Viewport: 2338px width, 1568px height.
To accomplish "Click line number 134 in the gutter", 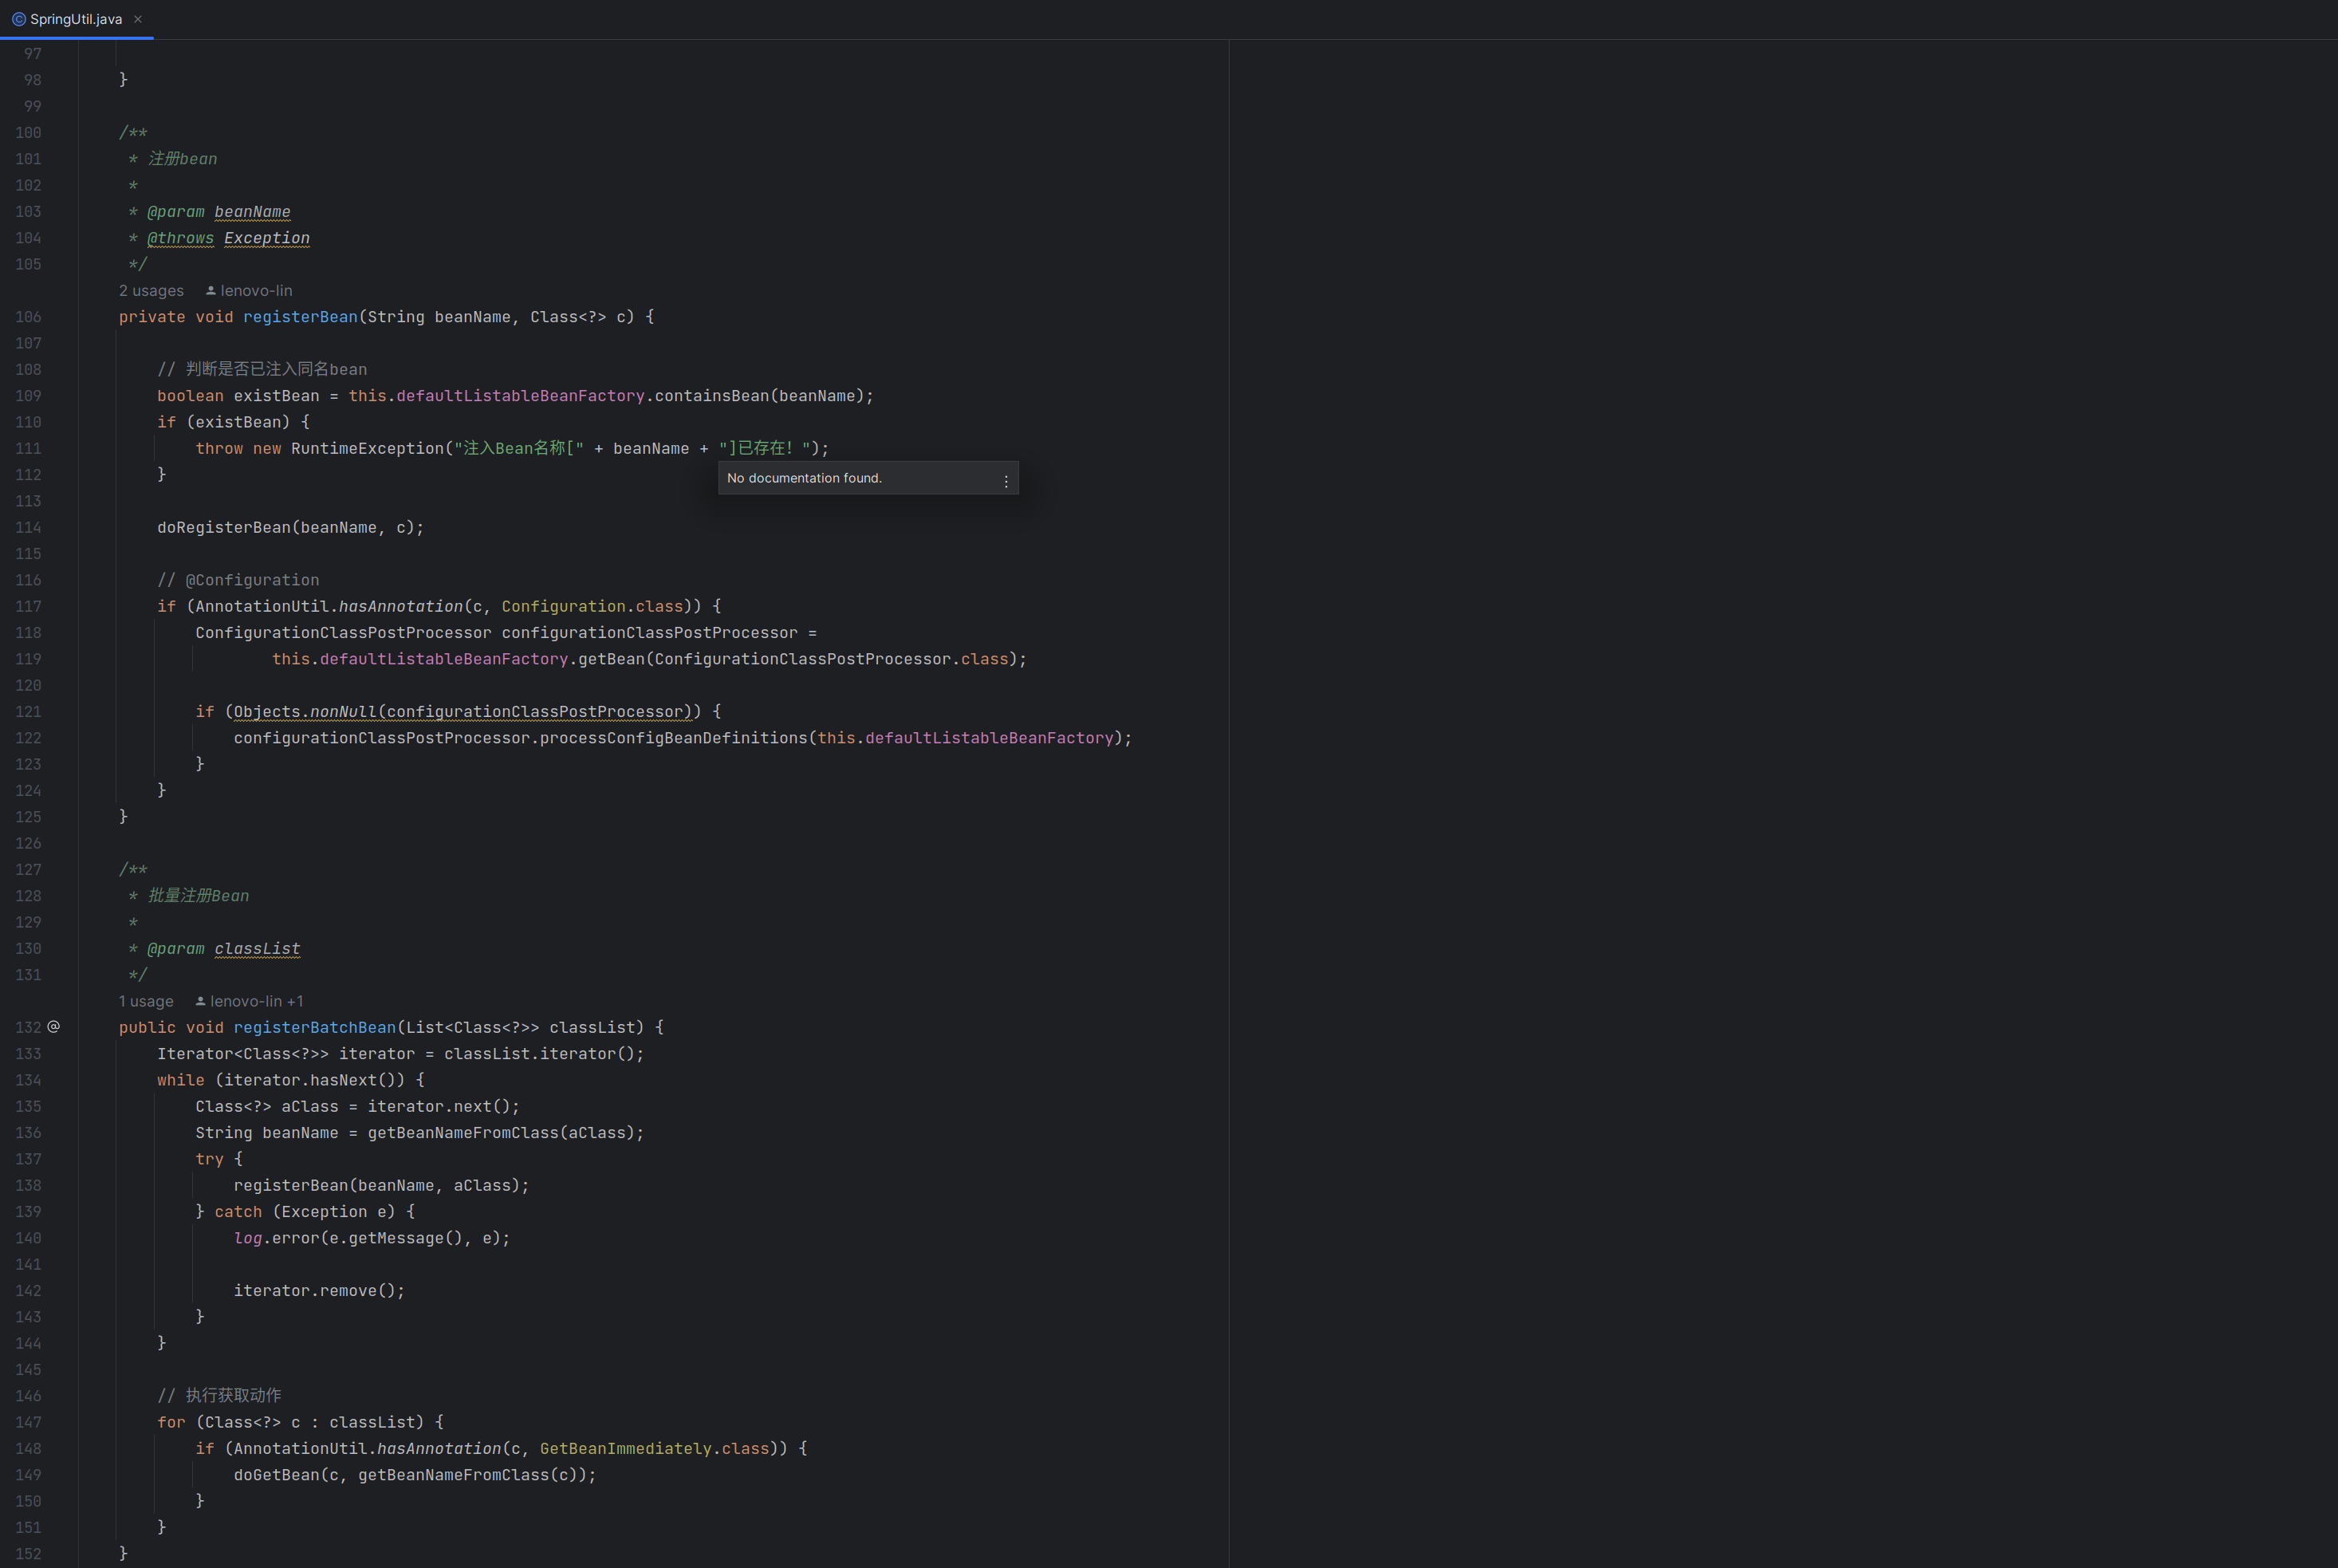I will pos(28,1081).
